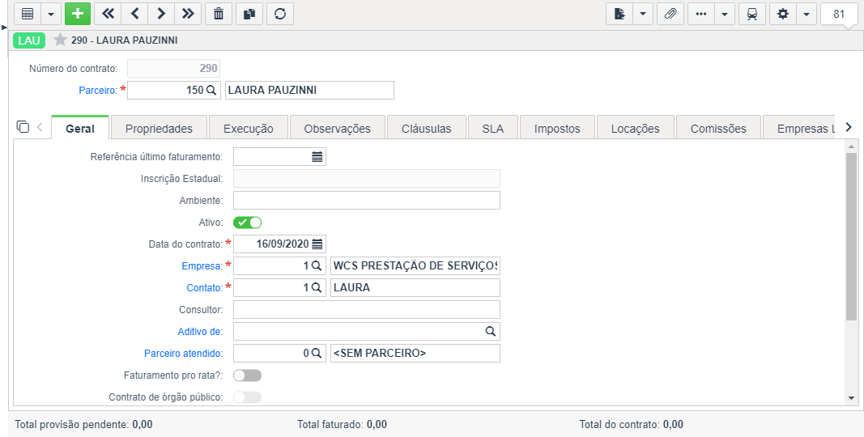This screenshot has height=437, width=864.
Task: Click the form vertical scrollbar thumb
Action: point(851,235)
